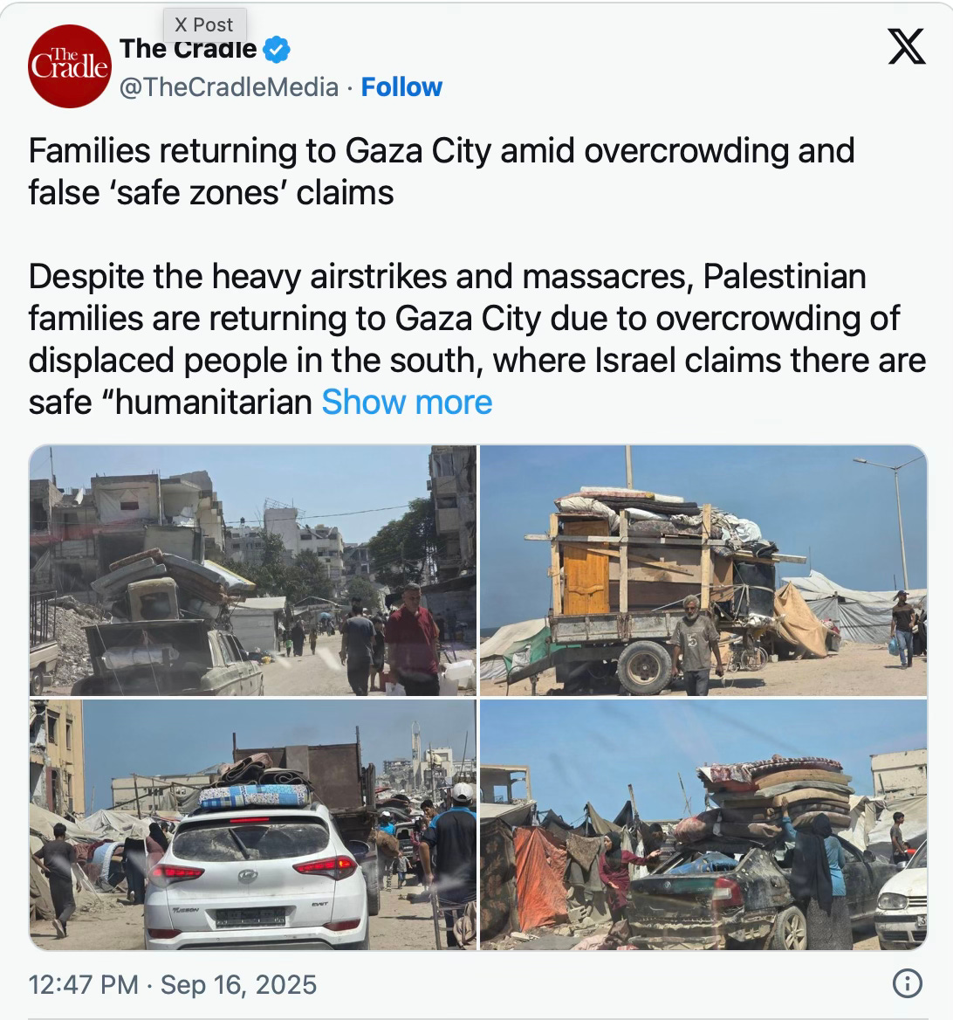The height and width of the screenshot is (1020, 953).
Task: Open the X logo icon
Action: 906,46
